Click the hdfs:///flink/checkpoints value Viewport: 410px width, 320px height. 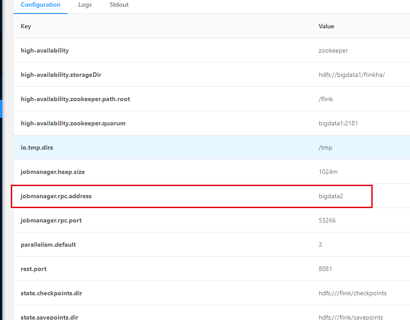pyautogui.click(x=352, y=293)
